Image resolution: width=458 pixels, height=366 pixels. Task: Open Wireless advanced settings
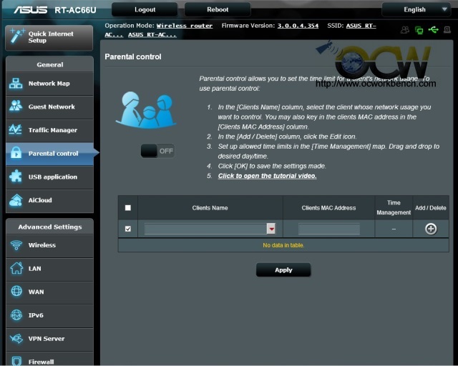coord(49,245)
